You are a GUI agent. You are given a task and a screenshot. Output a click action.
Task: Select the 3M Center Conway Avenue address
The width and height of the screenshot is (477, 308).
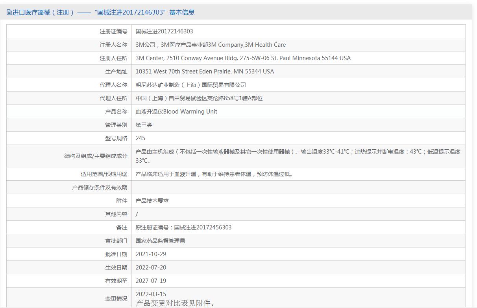tap(243, 58)
